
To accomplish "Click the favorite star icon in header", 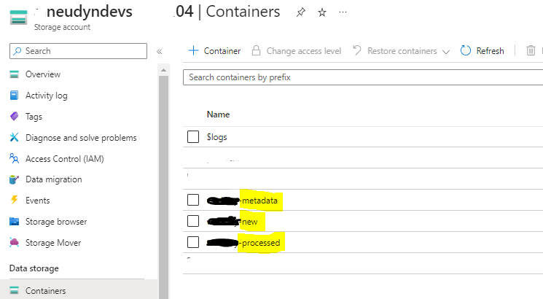I will click(322, 12).
